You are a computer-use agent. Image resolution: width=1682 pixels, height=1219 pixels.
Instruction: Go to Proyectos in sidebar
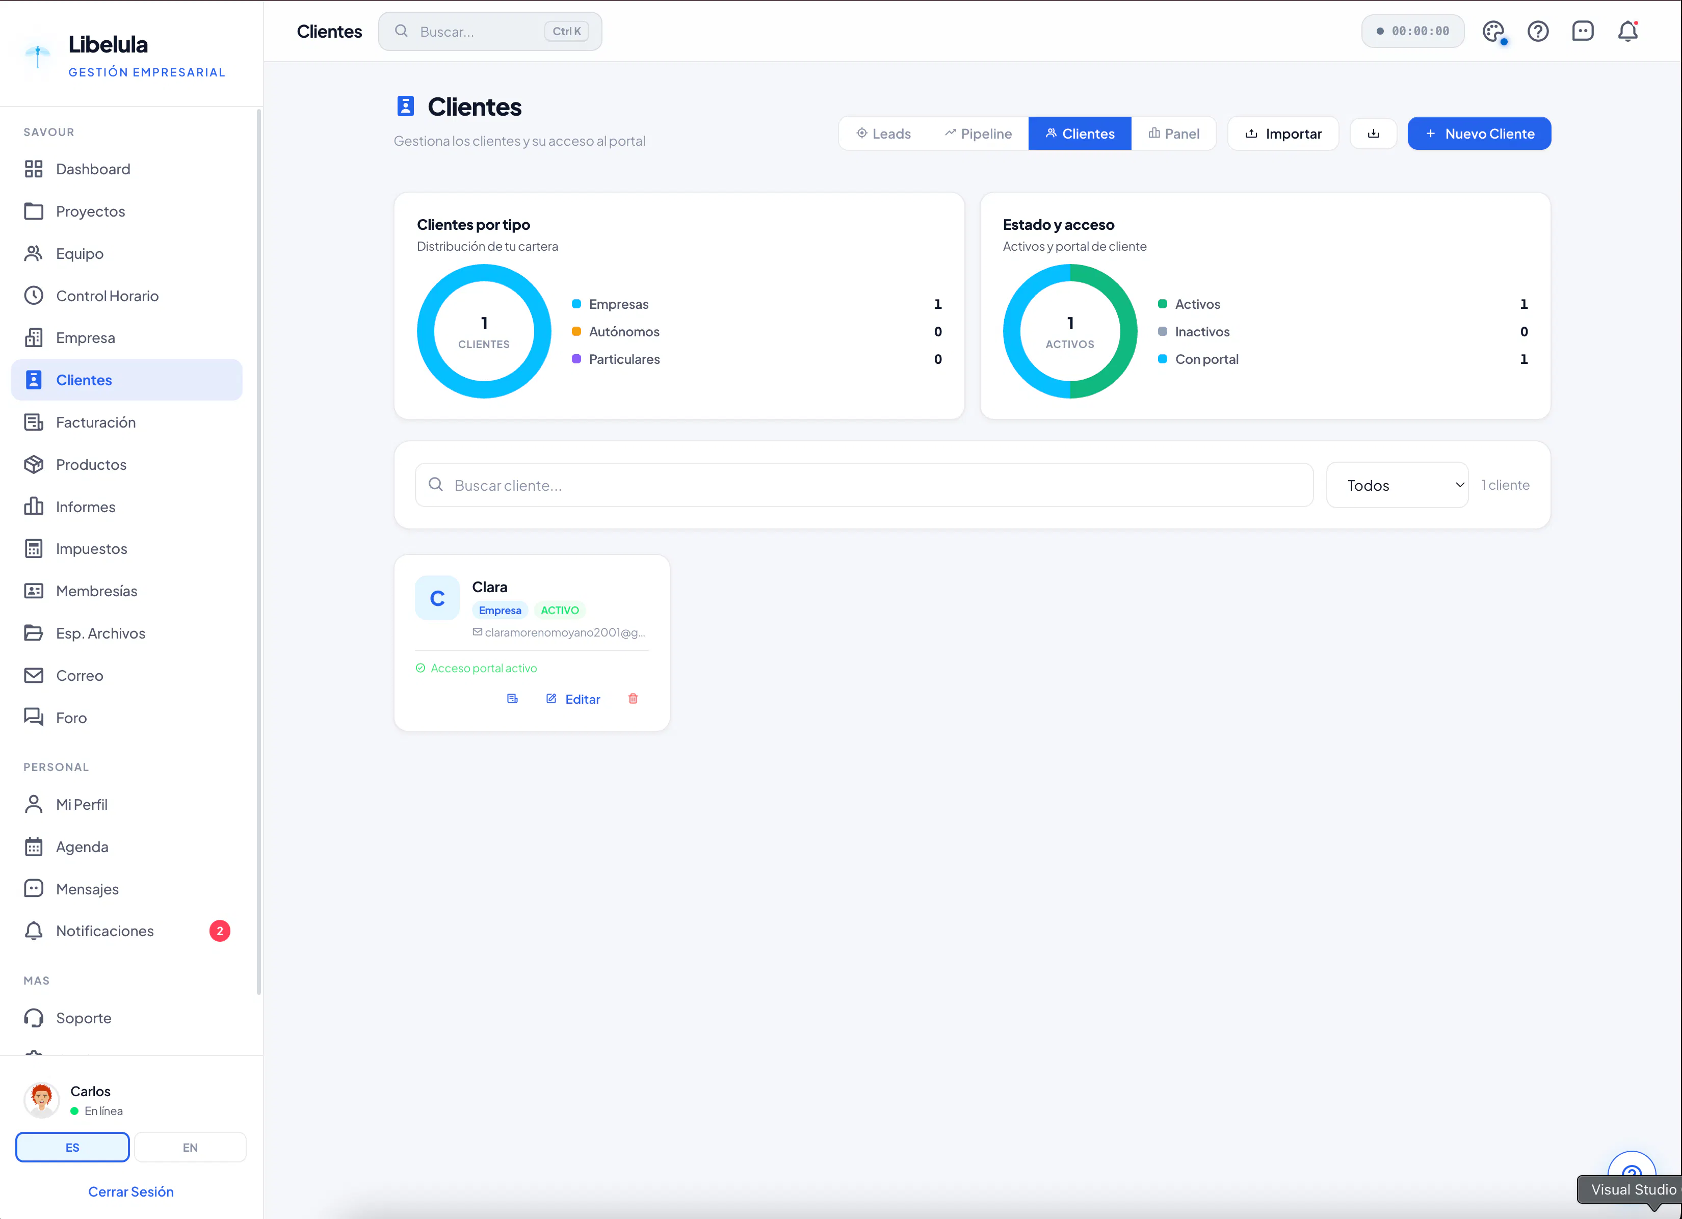pos(127,211)
